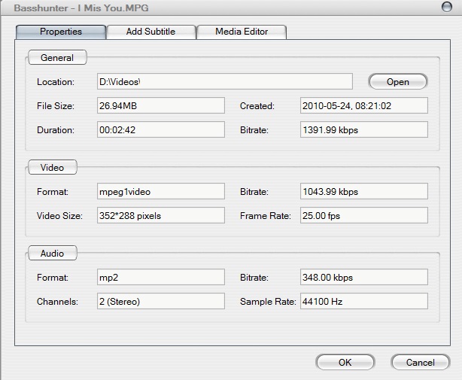Screen dimensions: 462x380
Task: Click the Created date field
Action: point(364,105)
